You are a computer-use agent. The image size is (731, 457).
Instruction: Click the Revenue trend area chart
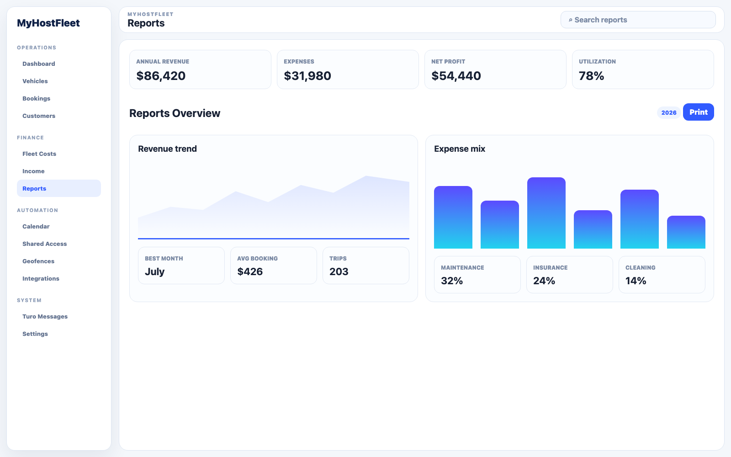[x=274, y=207]
